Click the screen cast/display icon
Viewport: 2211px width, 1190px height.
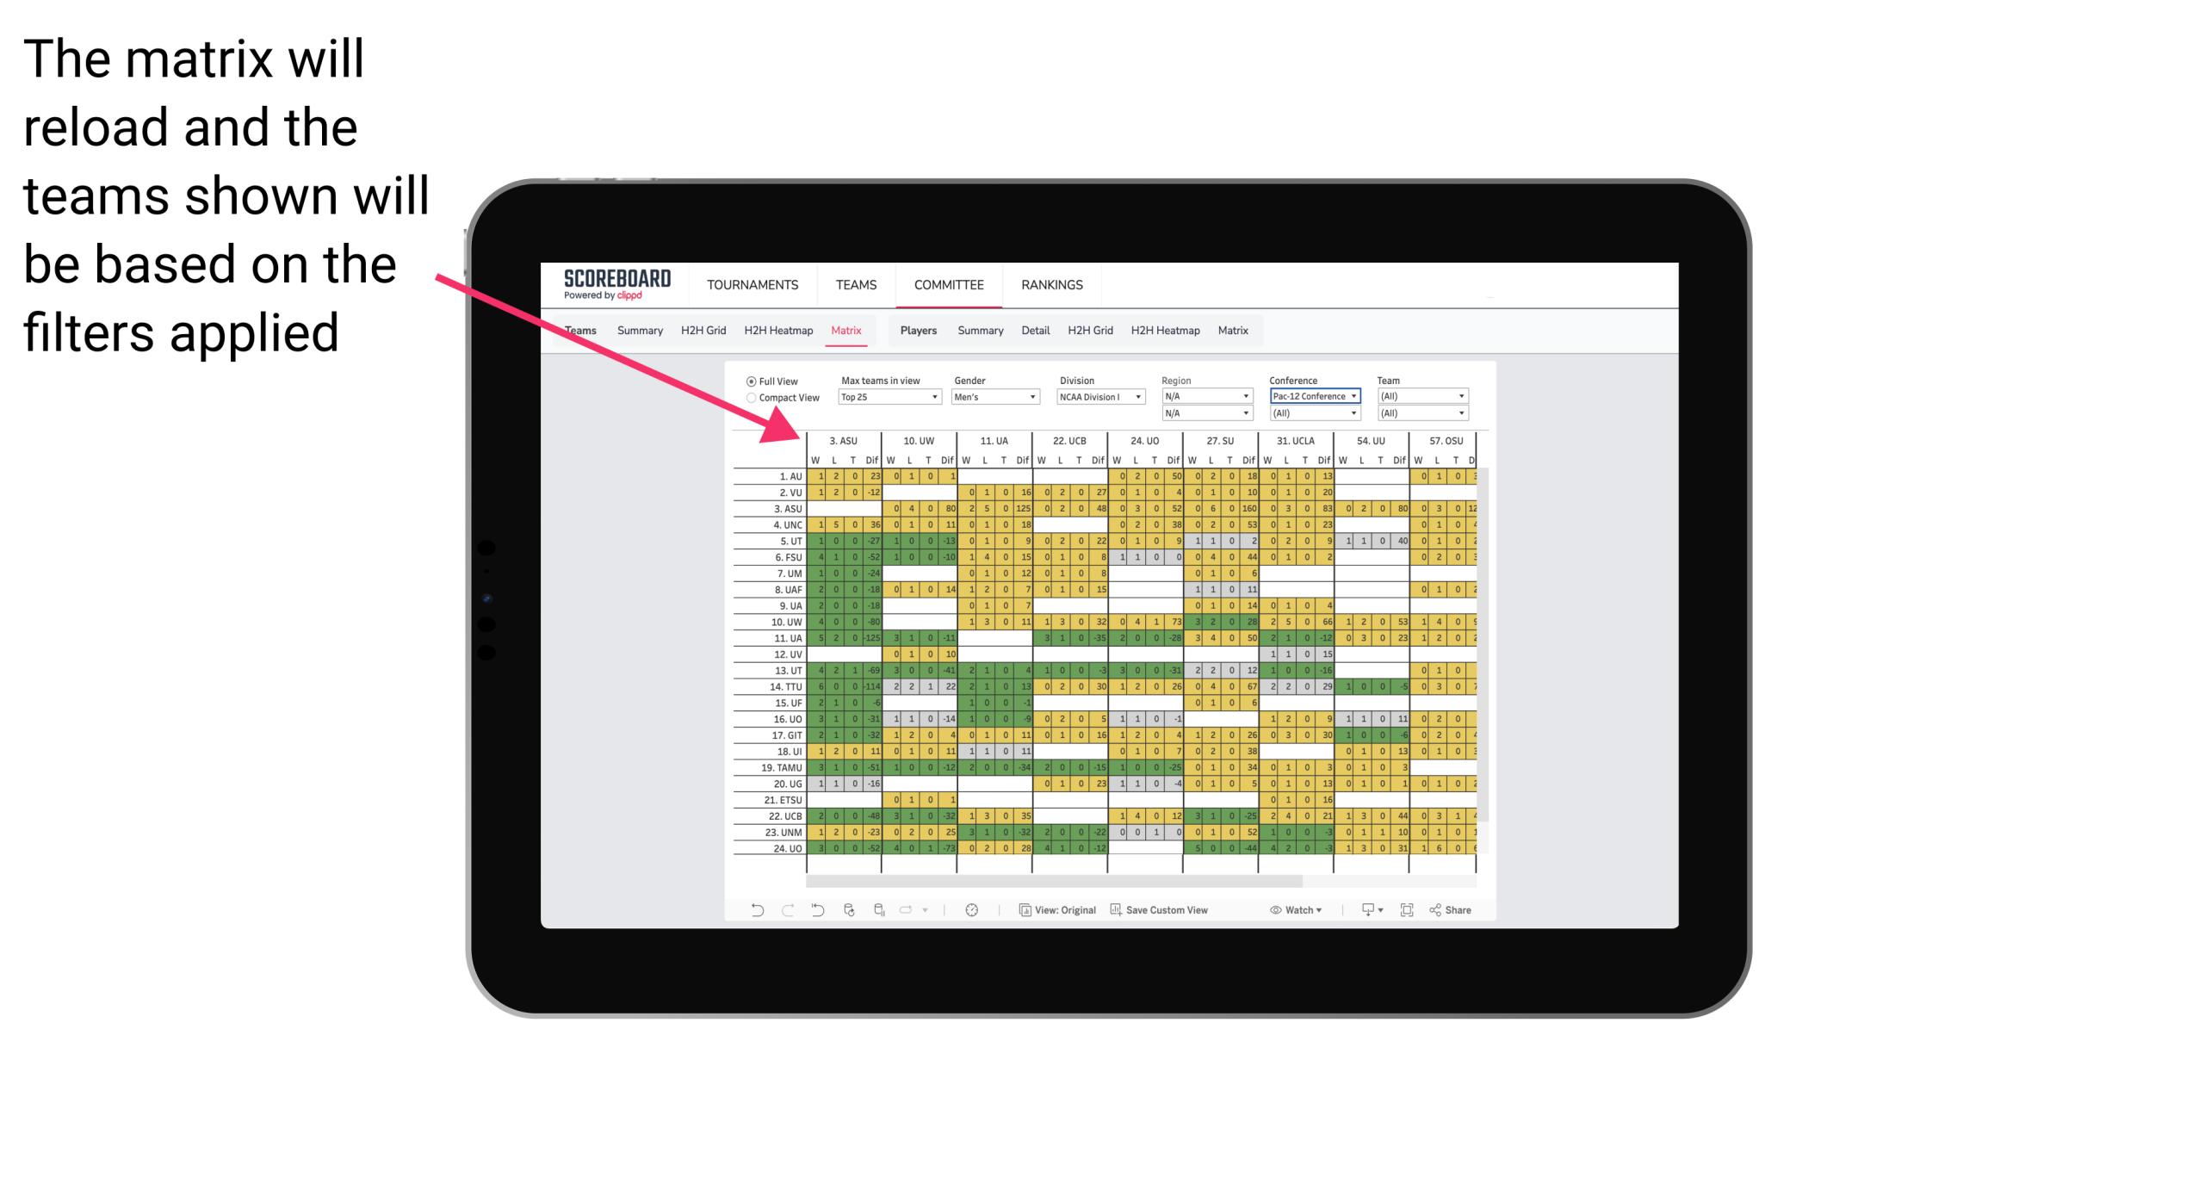(1368, 912)
